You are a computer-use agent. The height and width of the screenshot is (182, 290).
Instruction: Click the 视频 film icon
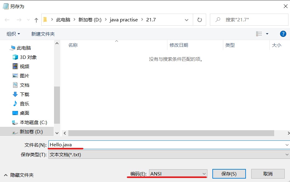point(15,66)
